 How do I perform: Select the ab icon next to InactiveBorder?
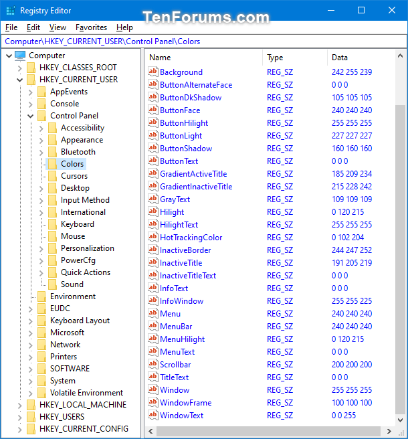(x=152, y=250)
